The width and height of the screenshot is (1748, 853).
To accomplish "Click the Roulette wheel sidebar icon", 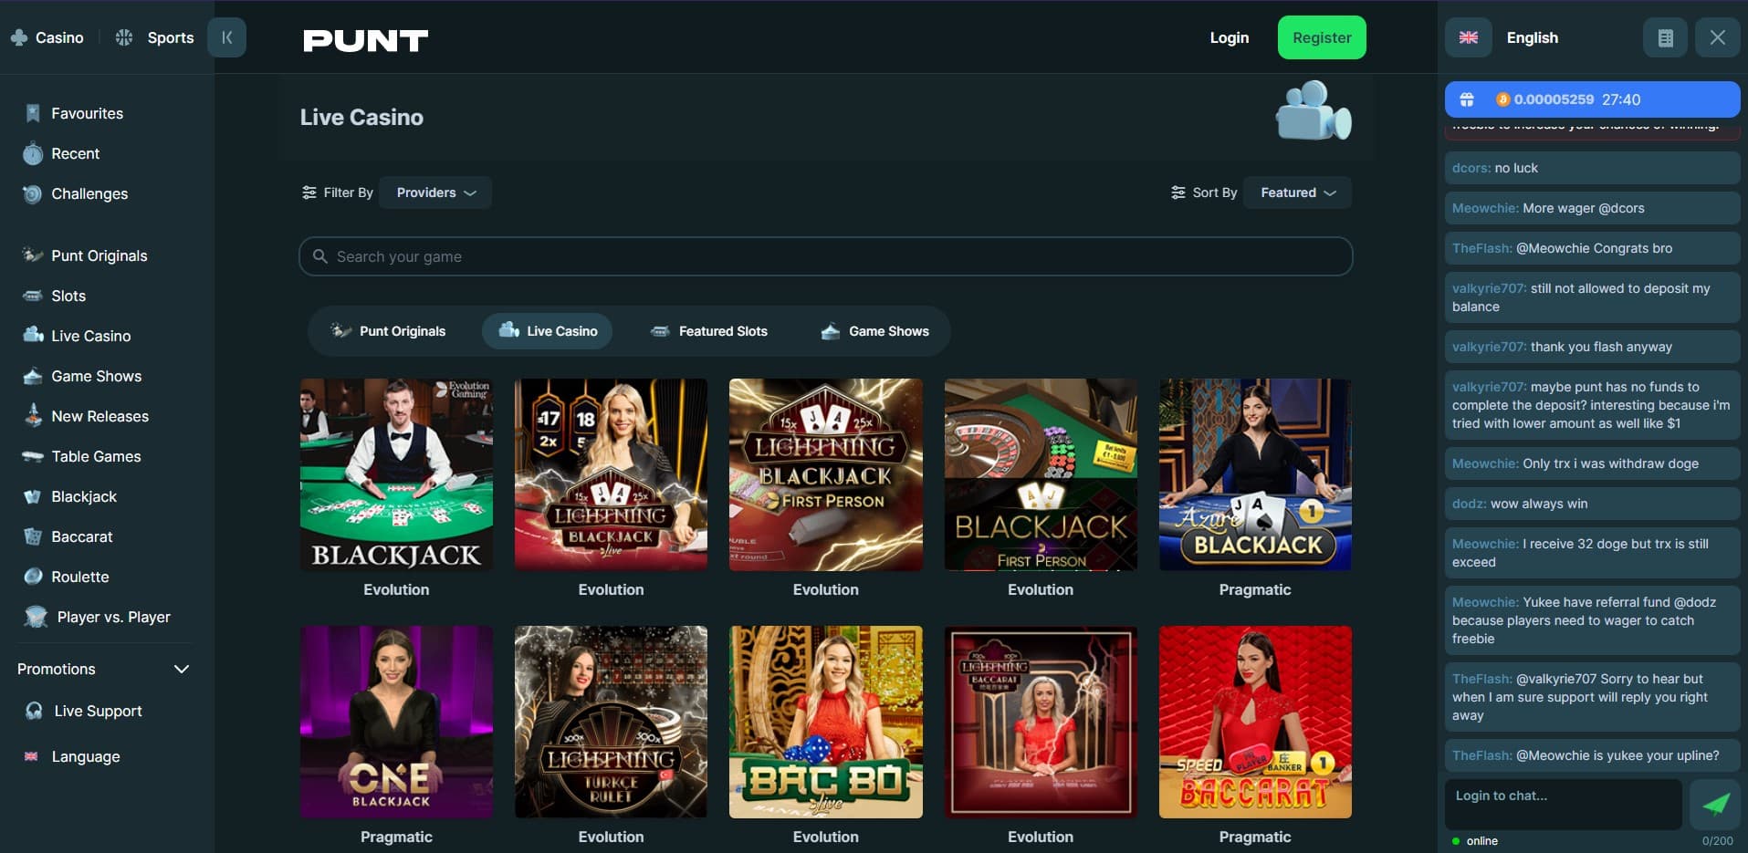I will click(33, 576).
